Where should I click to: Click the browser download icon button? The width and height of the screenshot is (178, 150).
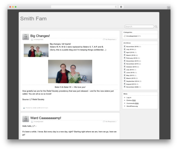pyautogui.click(x=121, y=7)
